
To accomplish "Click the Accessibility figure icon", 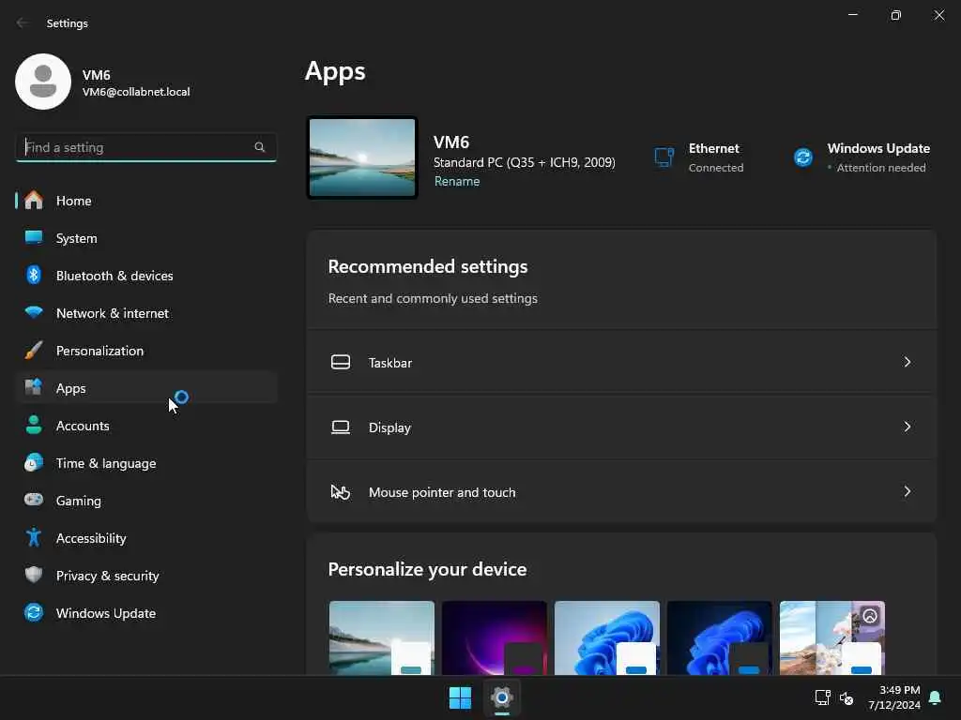I will tap(34, 537).
